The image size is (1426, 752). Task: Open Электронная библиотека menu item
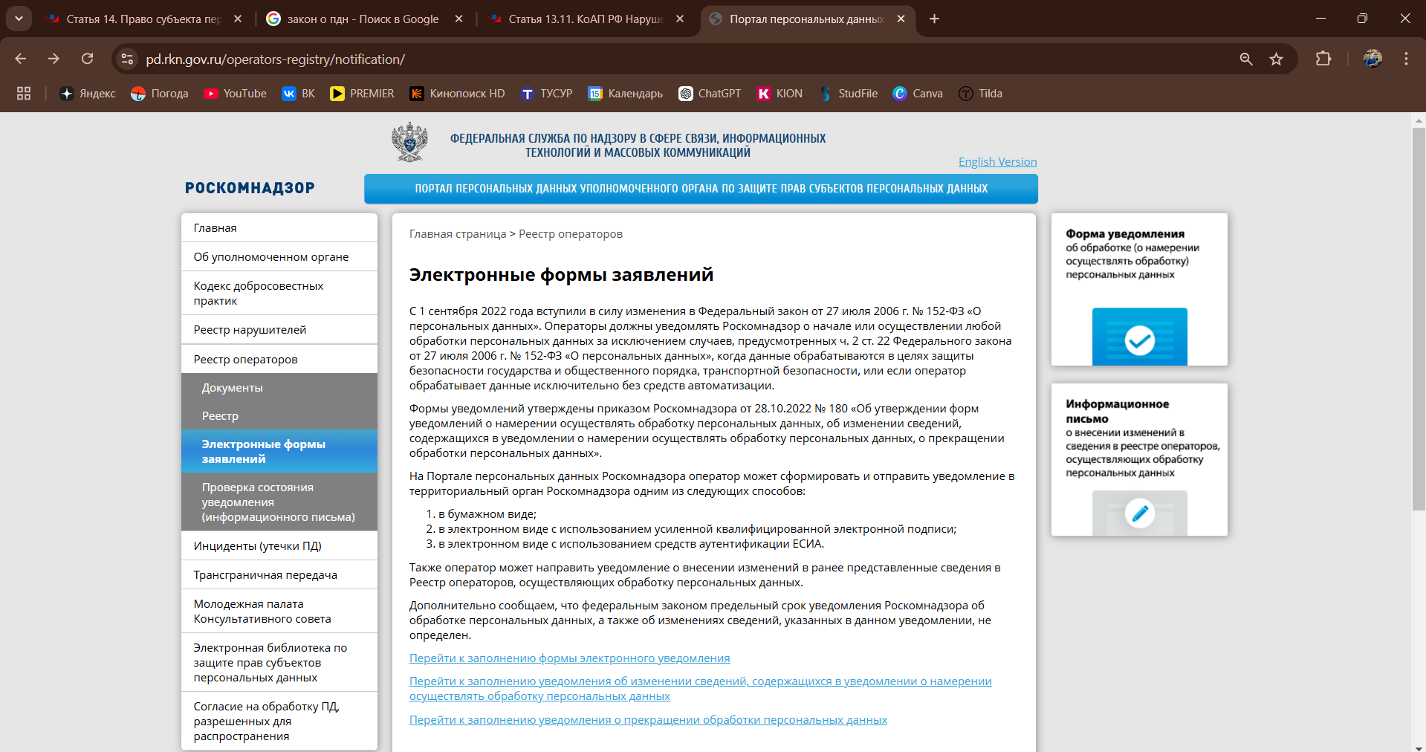pos(279,663)
